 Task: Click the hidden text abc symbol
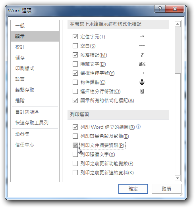142,64
